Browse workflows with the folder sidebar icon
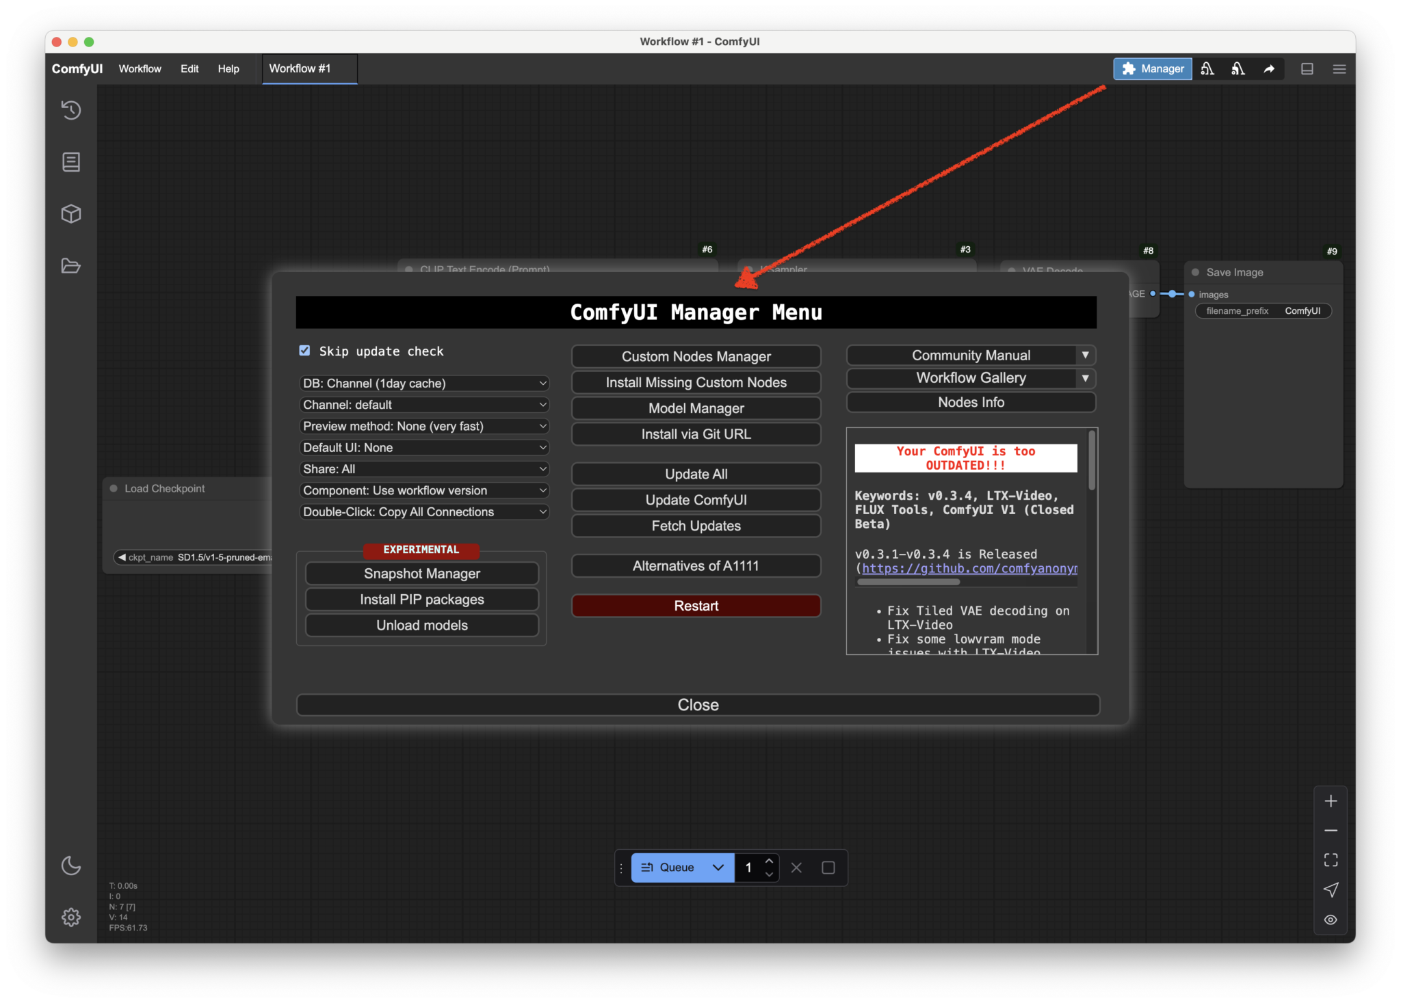The height and width of the screenshot is (1003, 1401). [71, 266]
